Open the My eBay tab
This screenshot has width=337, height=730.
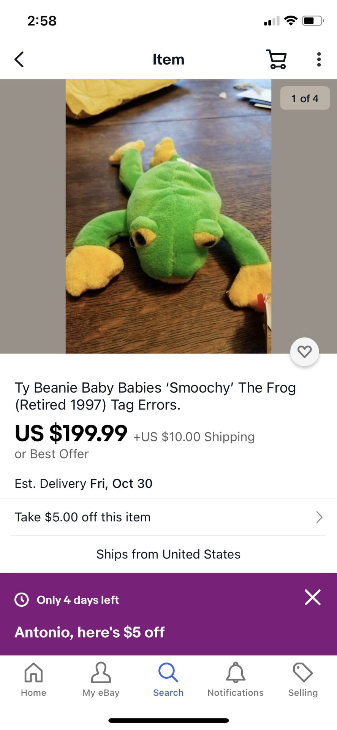[x=101, y=679]
